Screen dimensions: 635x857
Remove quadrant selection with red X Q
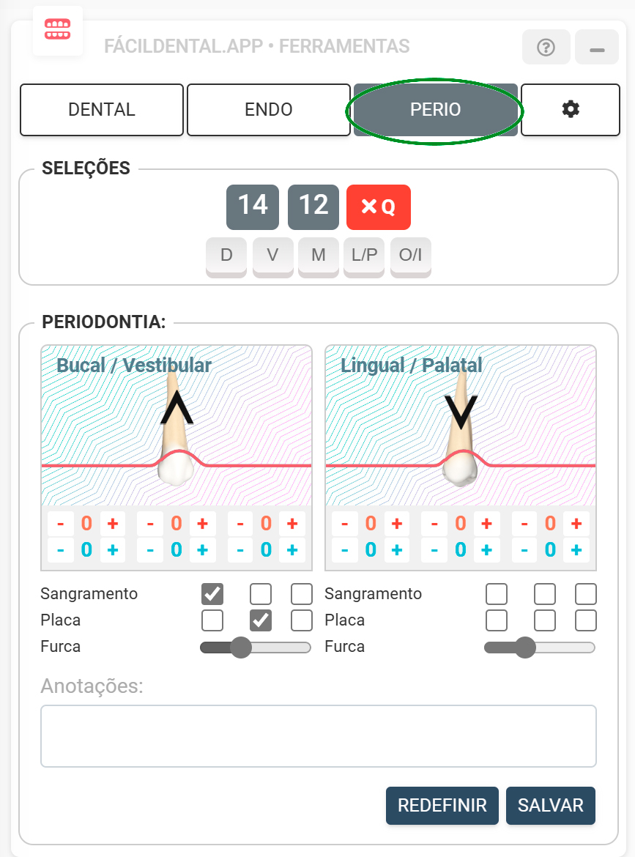(x=378, y=207)
